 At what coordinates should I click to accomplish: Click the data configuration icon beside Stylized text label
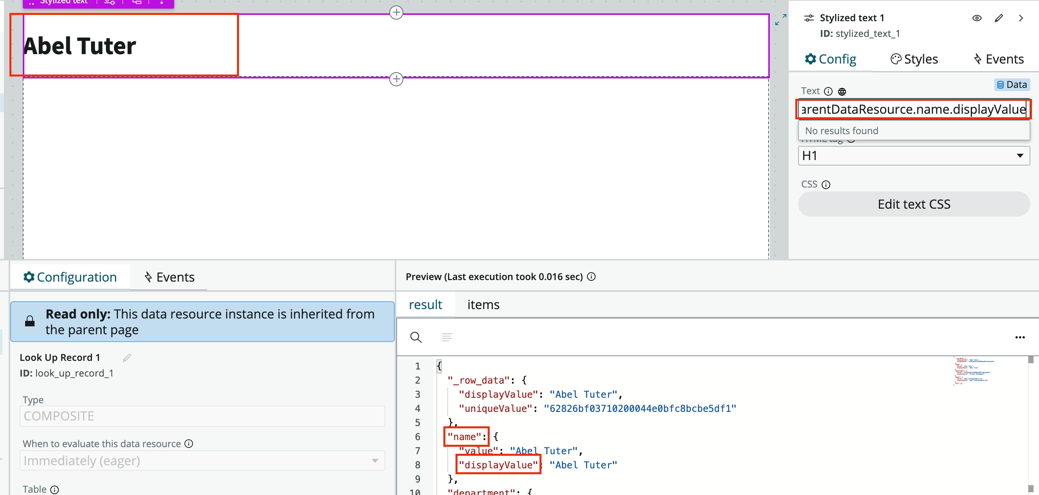[109, 2]
